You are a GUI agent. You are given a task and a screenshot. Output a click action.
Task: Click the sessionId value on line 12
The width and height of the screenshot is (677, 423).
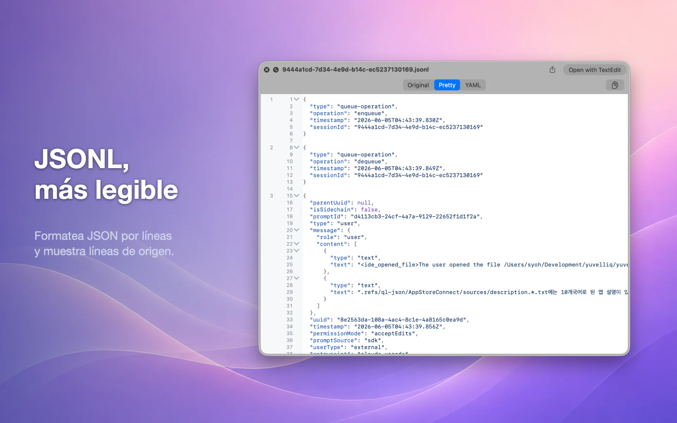(x=418, y=175)
